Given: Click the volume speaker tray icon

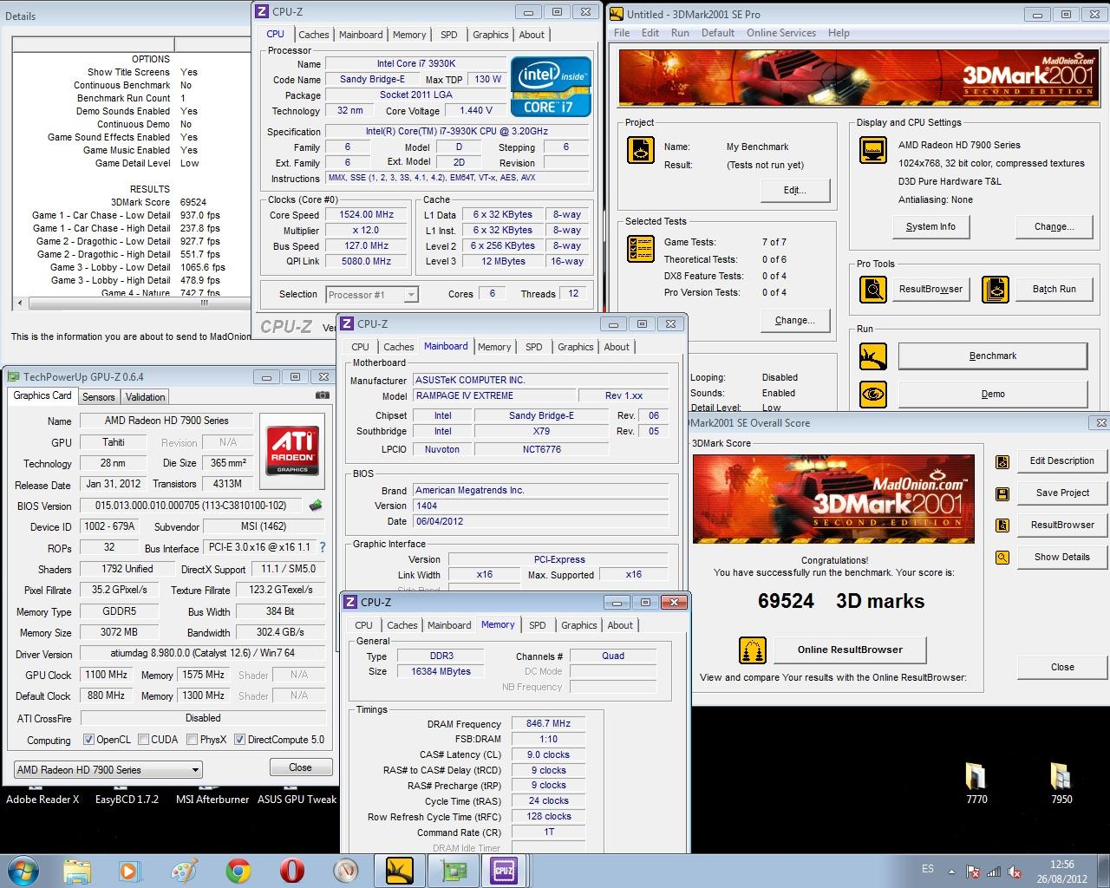Looking at the screenshot, I should [x=1015, y=872].
